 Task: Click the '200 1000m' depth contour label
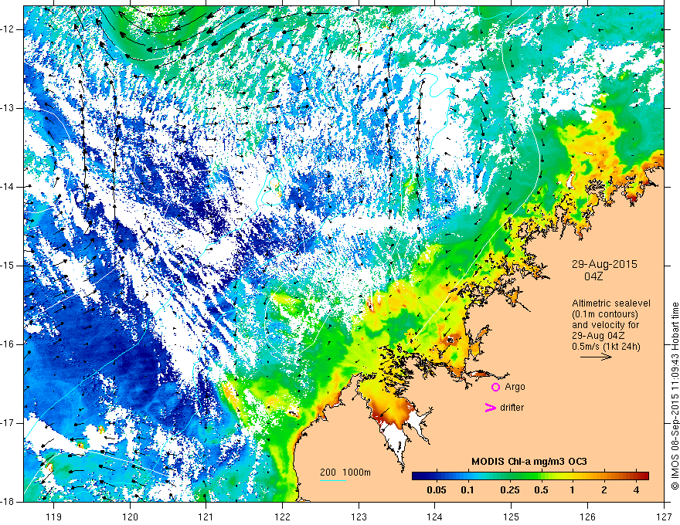[345, 472]
